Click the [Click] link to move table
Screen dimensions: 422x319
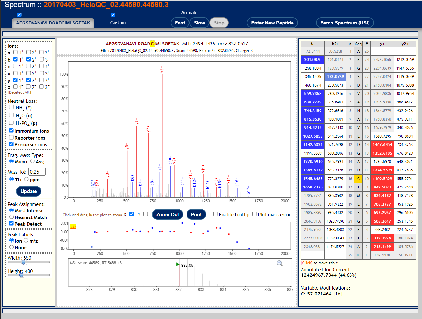[306, 263]
